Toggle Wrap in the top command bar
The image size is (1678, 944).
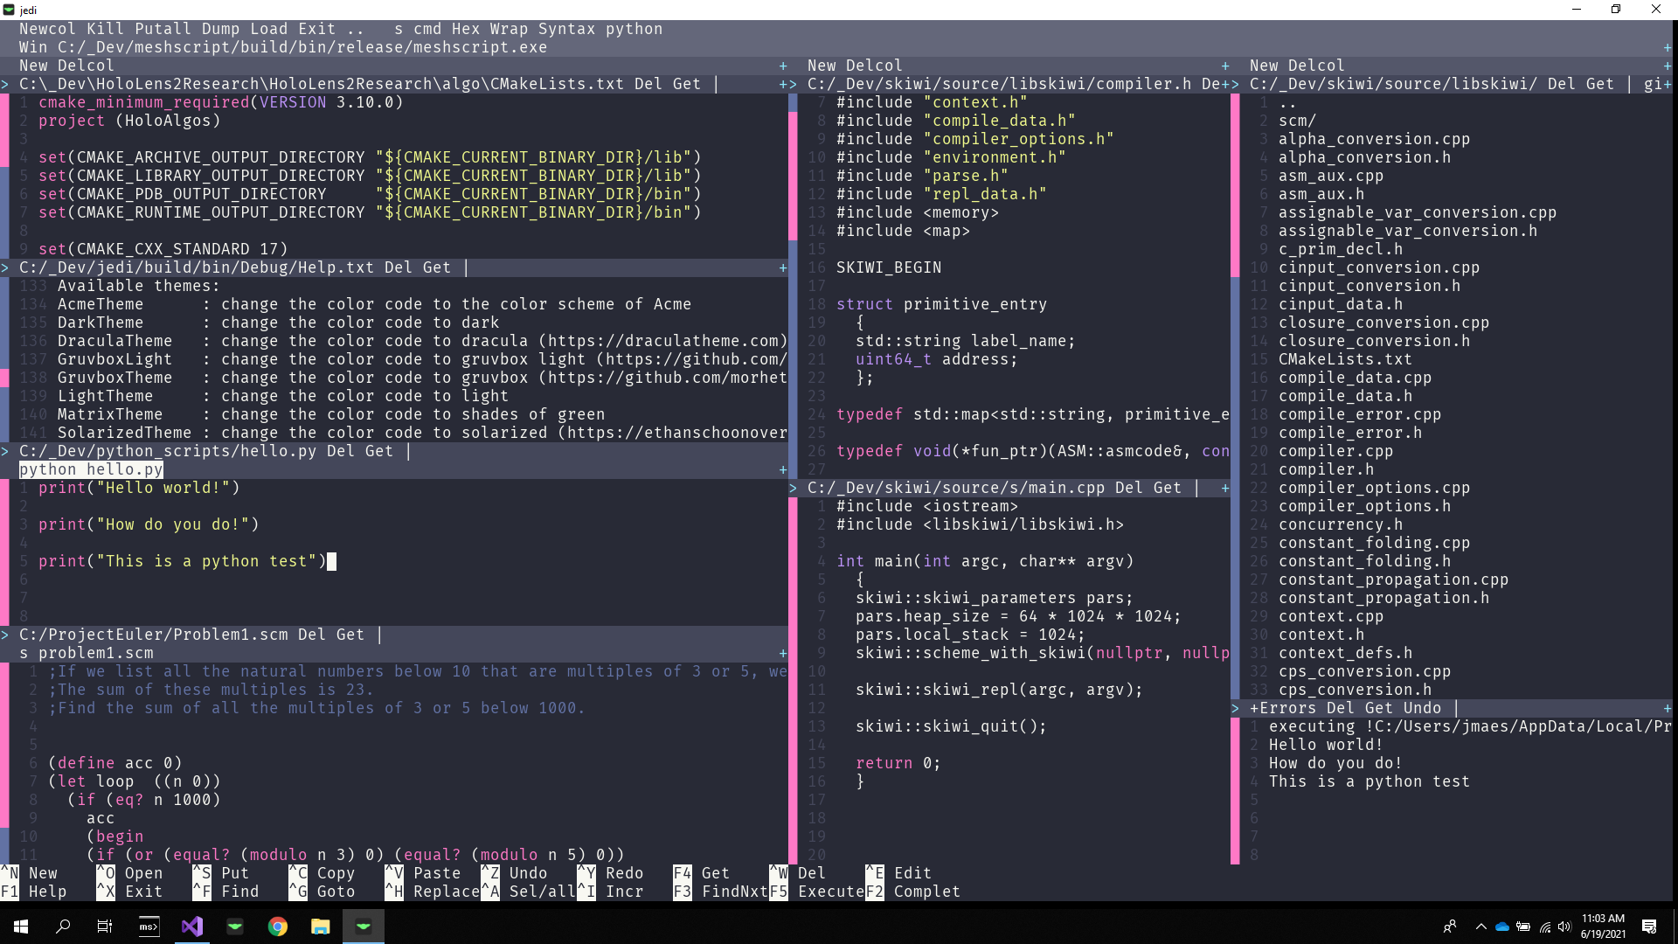pos(509,29)
